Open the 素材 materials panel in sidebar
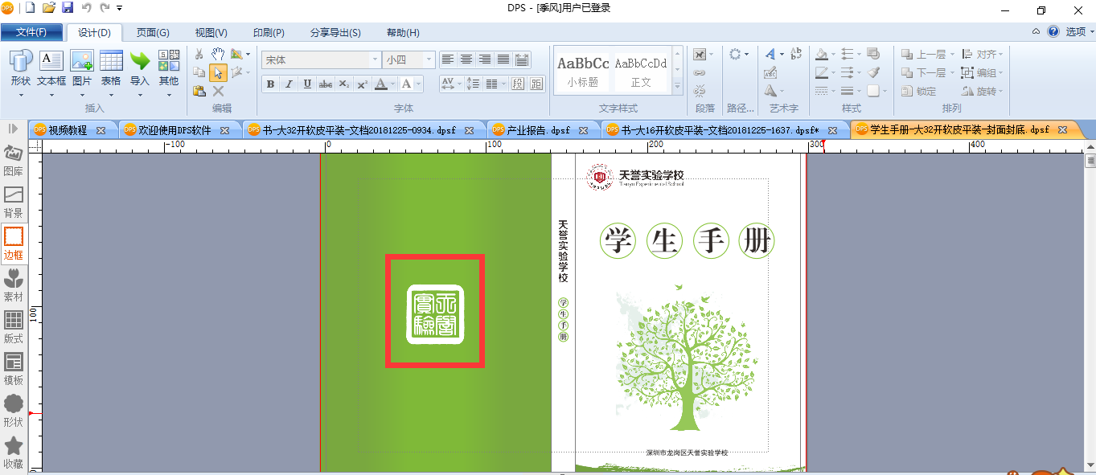Viewport: 1096px width, 475px height. [14, 286]
